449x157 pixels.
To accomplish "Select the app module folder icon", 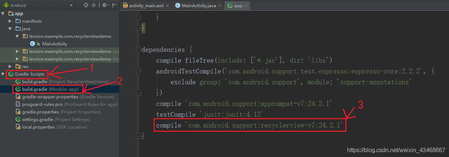I will pyautogui.click(x=10, y=14).
